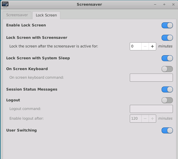Minimize the Screensaver window
The width and height of the screenshot is (178, 159).
point(155,4)
